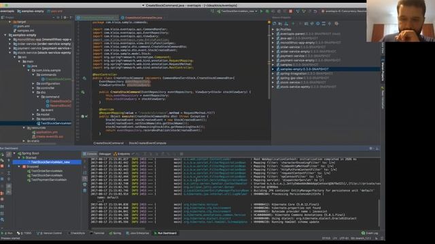Select stopped TestOrderServiceMain in Run Dashboard
The width and height of the screenshot is (435, 244).
(x=45, y=171)
